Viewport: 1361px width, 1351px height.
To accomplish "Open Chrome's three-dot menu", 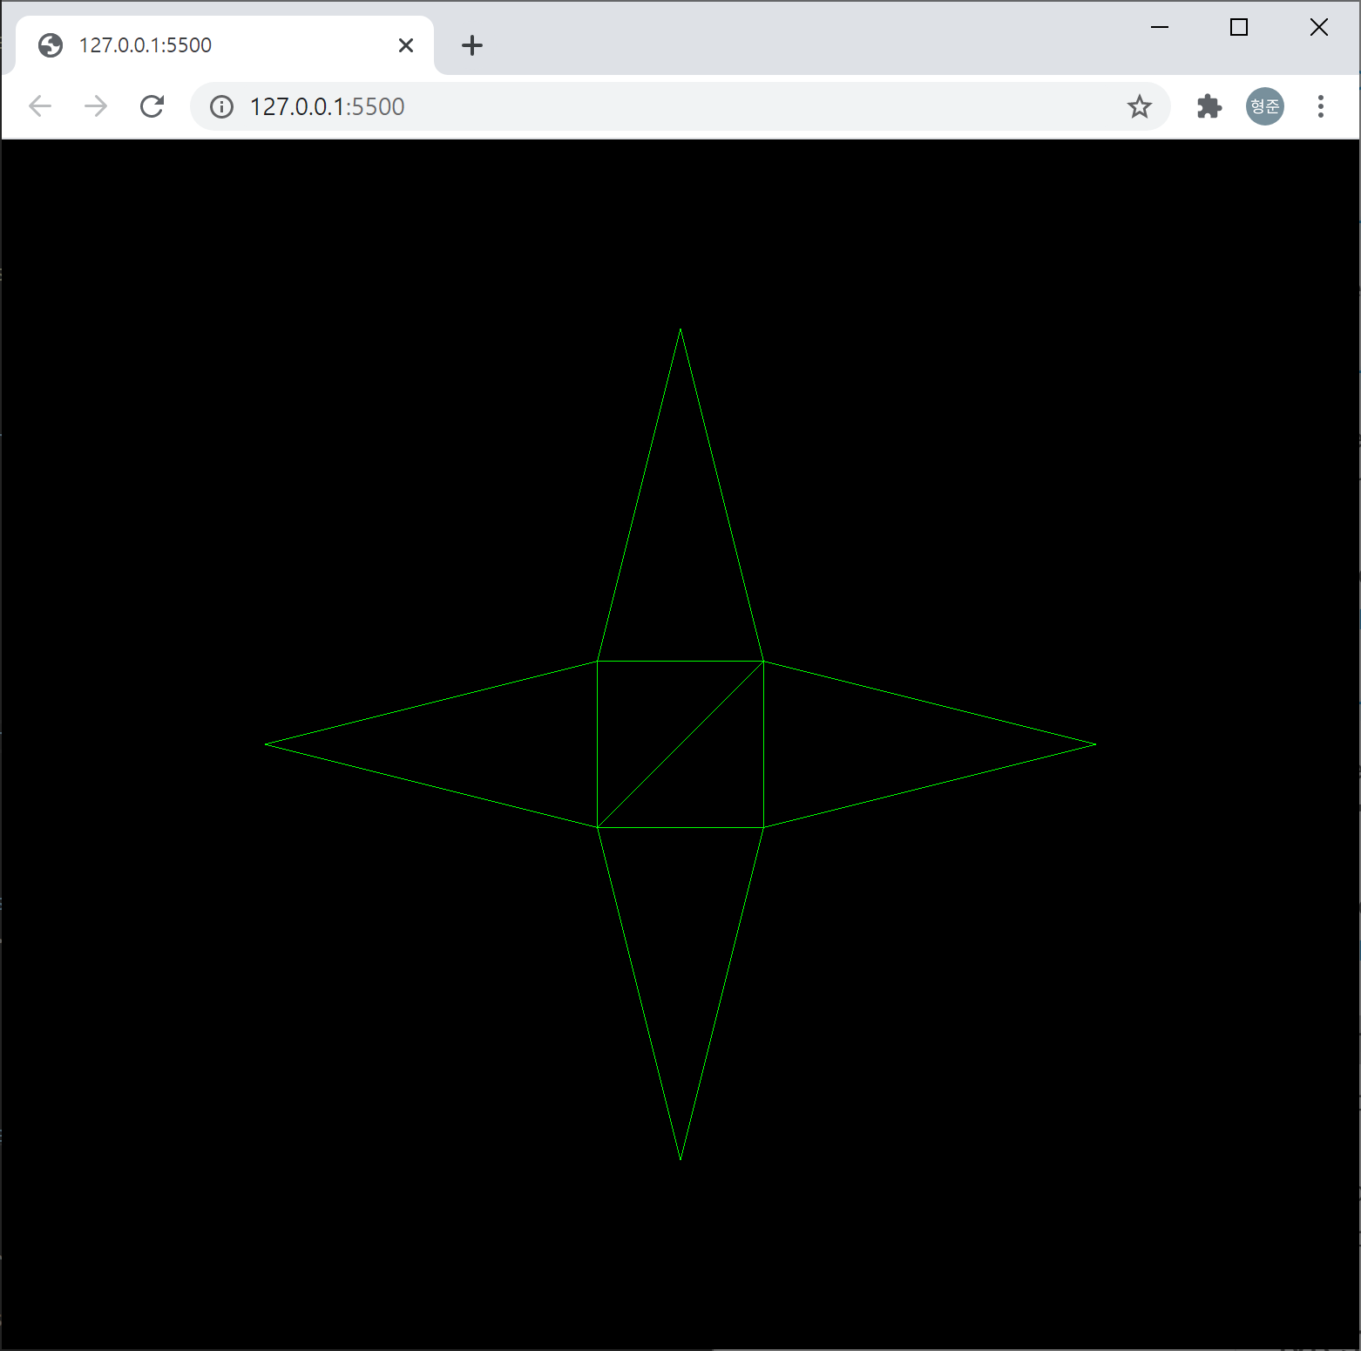I will (1320, 106).
